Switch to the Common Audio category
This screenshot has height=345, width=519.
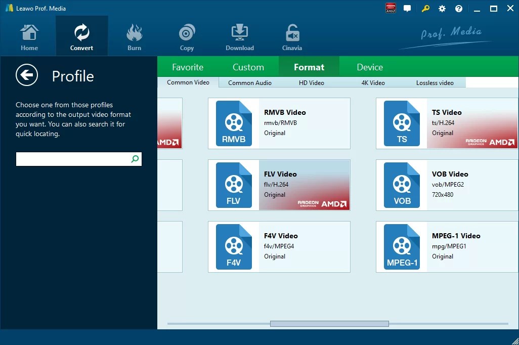pyautogui.click(x=249, y=82)
